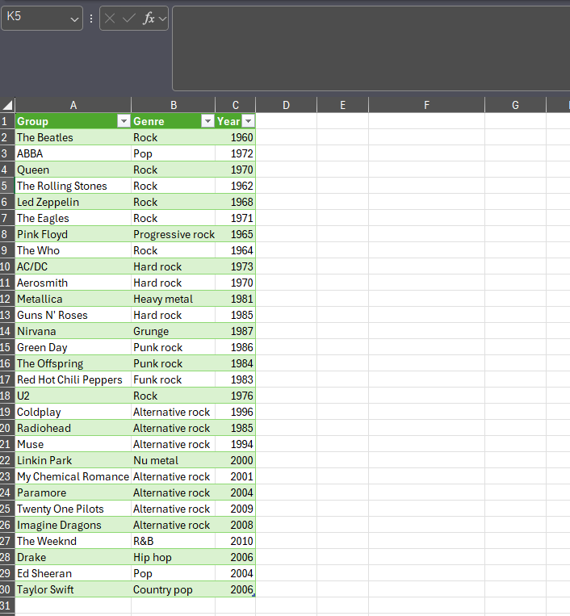Select the cell Country pop
Screen dimensions: 570x616
click(x=174, y=589)
